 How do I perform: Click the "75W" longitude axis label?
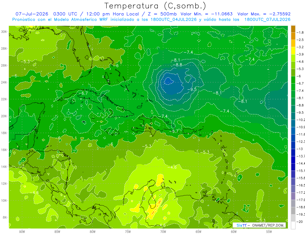point(128,232)
